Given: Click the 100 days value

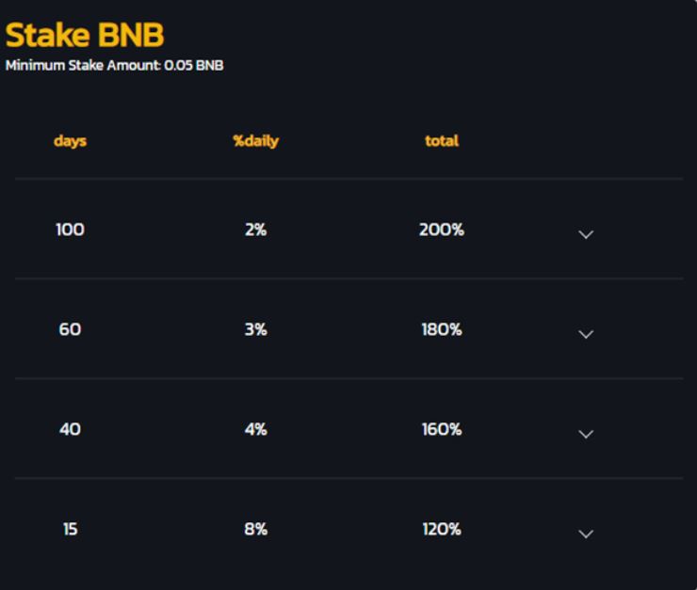Looking at the screenshot, I should click(71, 230).
